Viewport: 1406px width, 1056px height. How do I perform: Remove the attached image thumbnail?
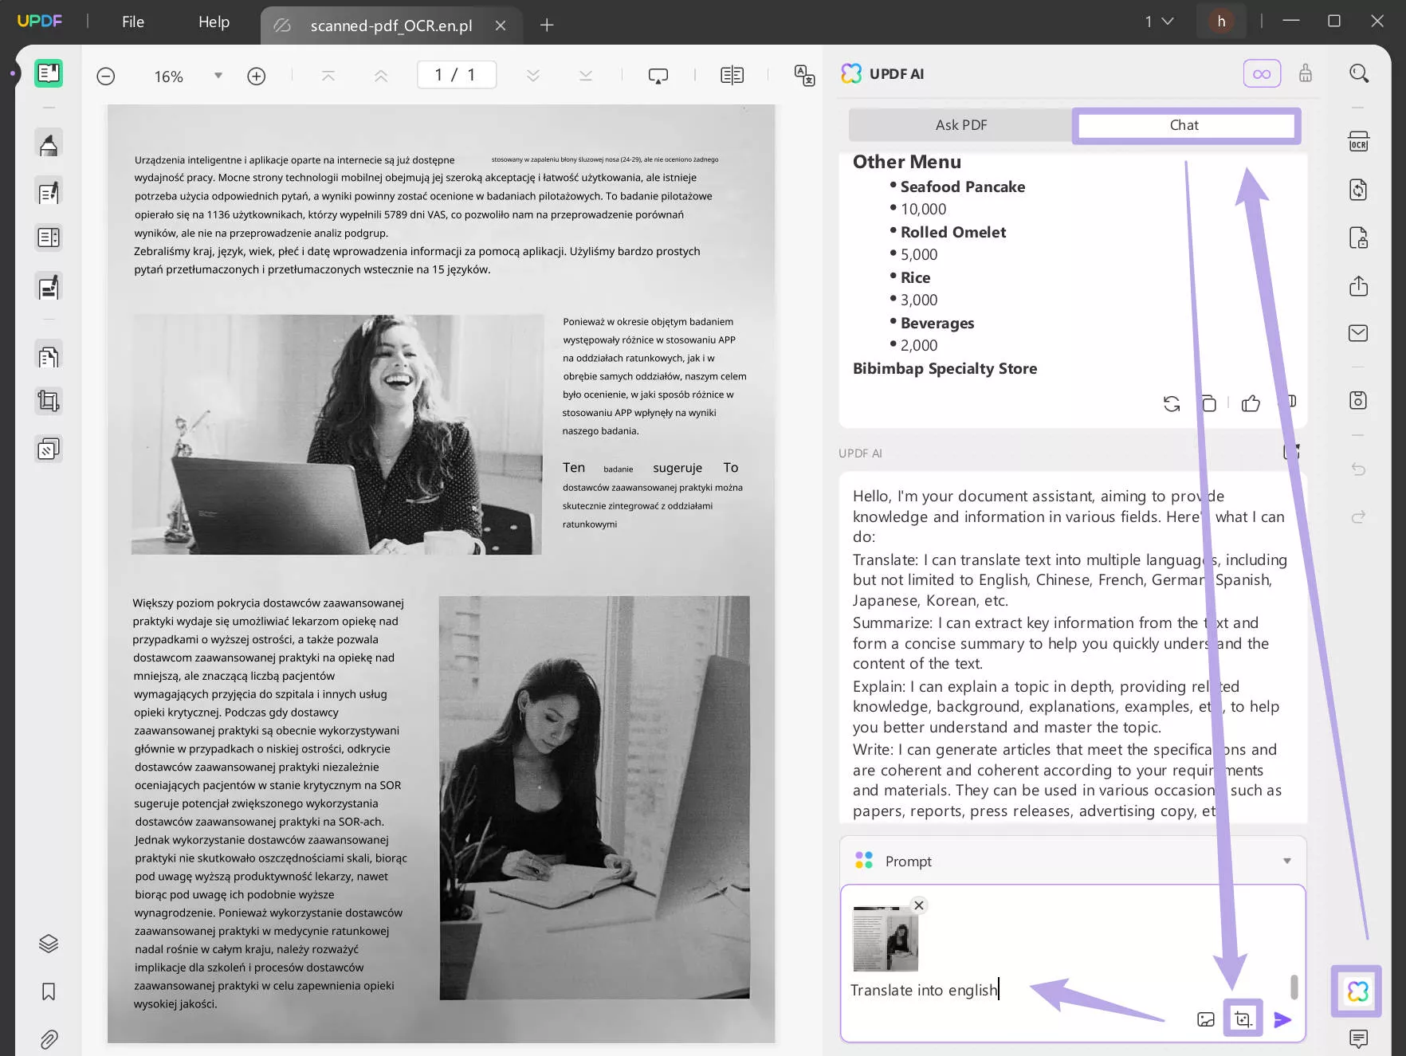pyautogui.click(x=919, y=905)
